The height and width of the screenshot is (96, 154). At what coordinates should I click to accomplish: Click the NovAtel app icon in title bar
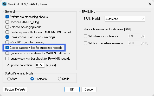(4, 4)
